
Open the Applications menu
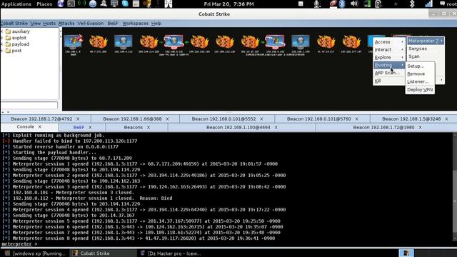(x=16, y=4)
